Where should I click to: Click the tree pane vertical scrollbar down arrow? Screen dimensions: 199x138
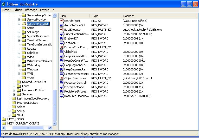tap(55, 123)
